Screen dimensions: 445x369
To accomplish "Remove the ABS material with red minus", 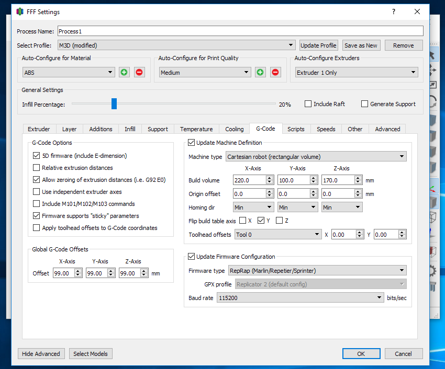I will coord(139,72).
